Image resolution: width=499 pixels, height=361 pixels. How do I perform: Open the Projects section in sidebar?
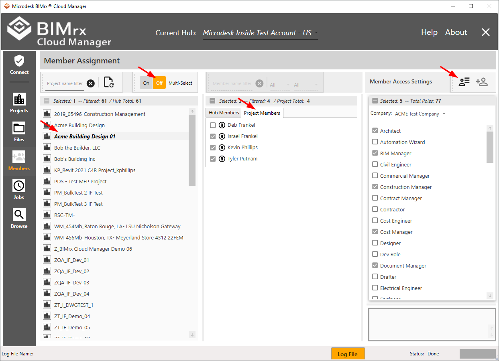(19, 103)
